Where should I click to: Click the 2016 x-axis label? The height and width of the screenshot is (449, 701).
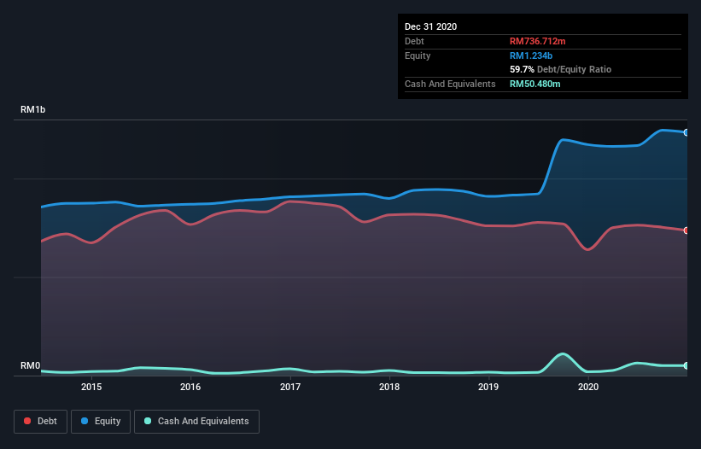[190, 387]
